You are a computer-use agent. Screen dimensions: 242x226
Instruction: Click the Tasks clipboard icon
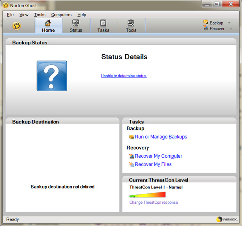pos(103,23)
